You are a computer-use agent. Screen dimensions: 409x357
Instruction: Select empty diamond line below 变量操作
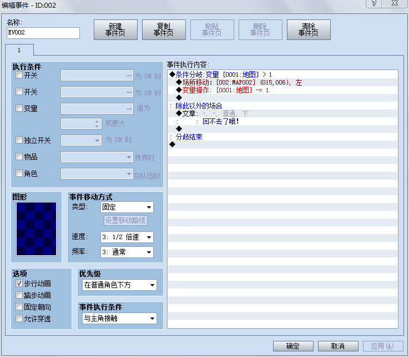pos(283,98)
